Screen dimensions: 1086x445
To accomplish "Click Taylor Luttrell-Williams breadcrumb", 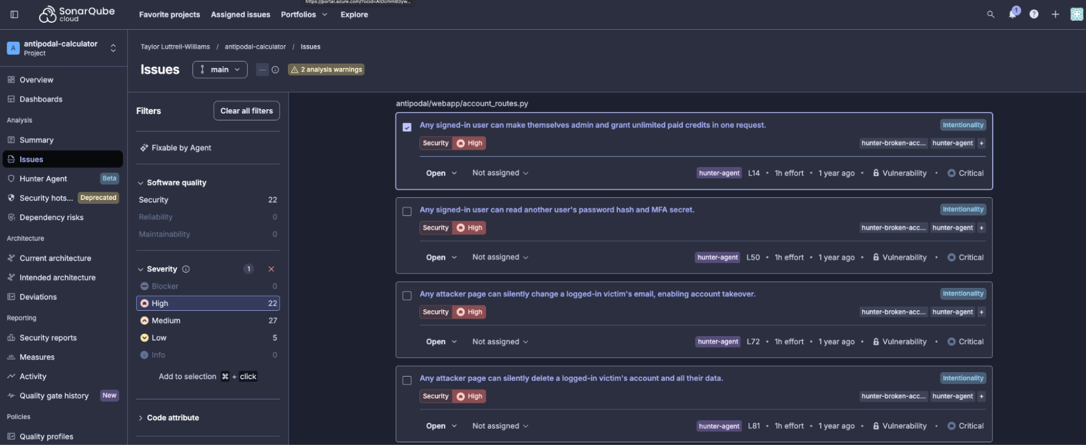I will tap(175, 47).
